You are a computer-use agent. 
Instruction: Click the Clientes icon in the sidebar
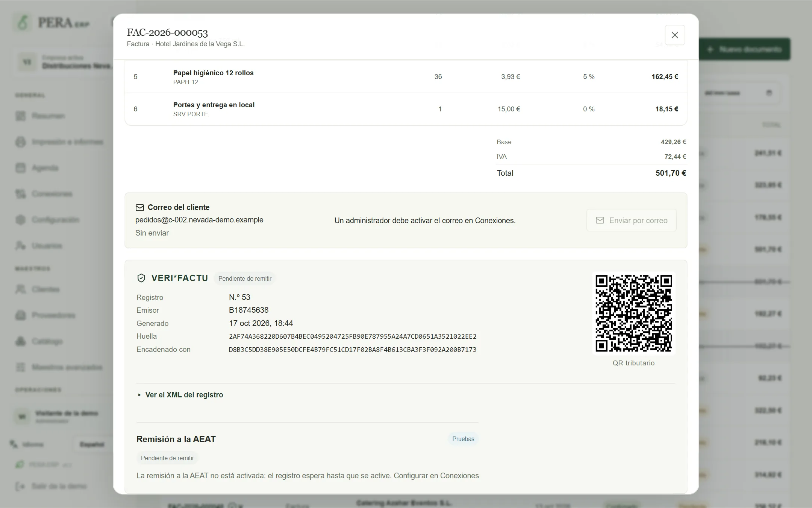[x=21, y=289]
